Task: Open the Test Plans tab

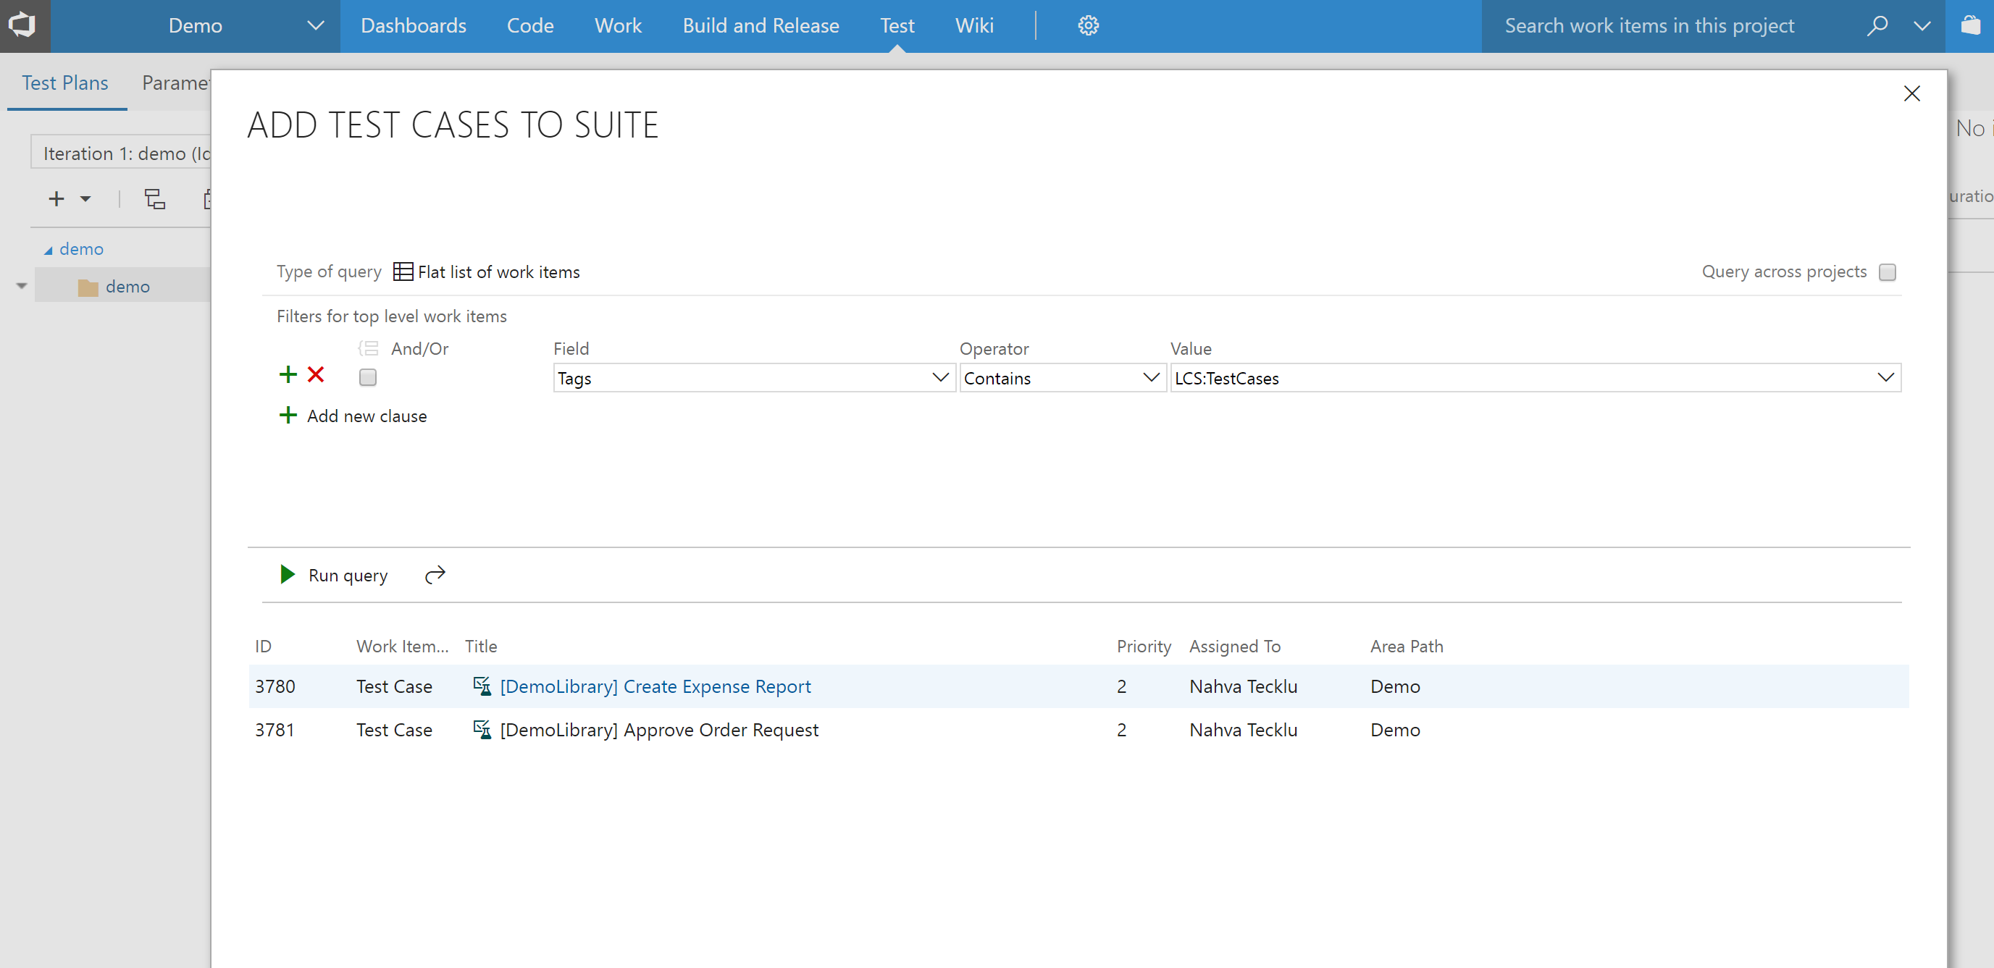Action: [x=65, y=83]
